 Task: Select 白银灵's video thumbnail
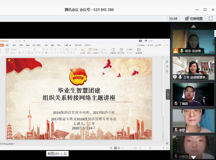(193, 146)
